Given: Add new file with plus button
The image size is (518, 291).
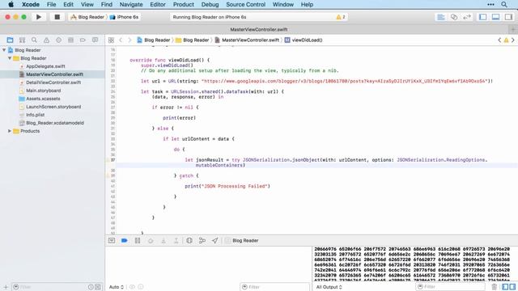Looking at the screenshot, I should (x=6, y=287).
